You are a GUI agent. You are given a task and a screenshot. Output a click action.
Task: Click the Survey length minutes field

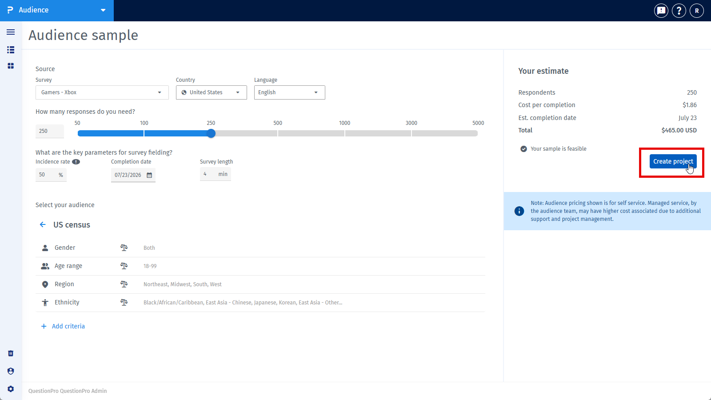(216, 174)
